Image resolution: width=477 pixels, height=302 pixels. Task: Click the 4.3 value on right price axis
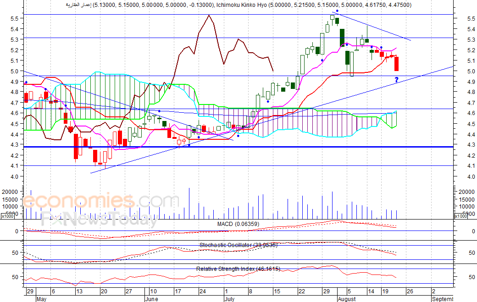[471, 145]
